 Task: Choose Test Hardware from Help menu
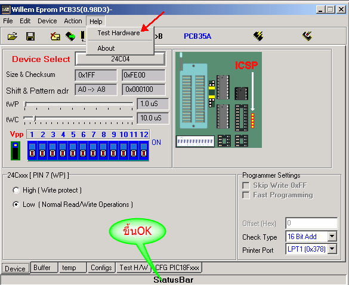pyautogui.click(x=119, y=33)
